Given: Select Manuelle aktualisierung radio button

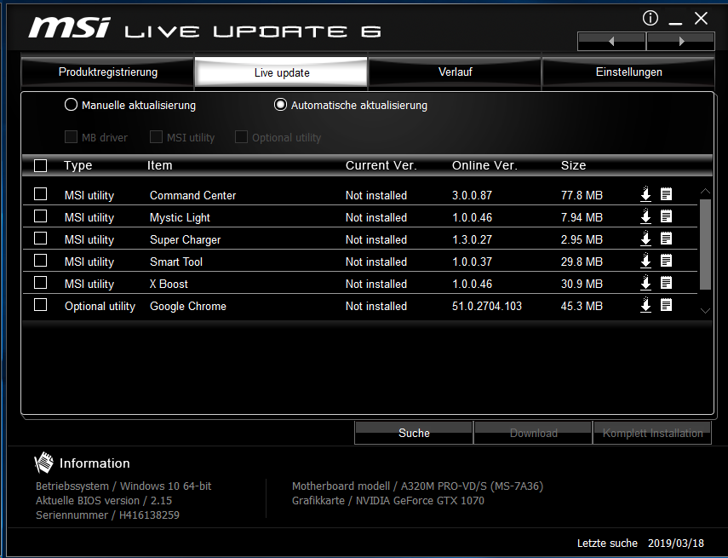Looking at the screenshot, I should click(71, 105).
